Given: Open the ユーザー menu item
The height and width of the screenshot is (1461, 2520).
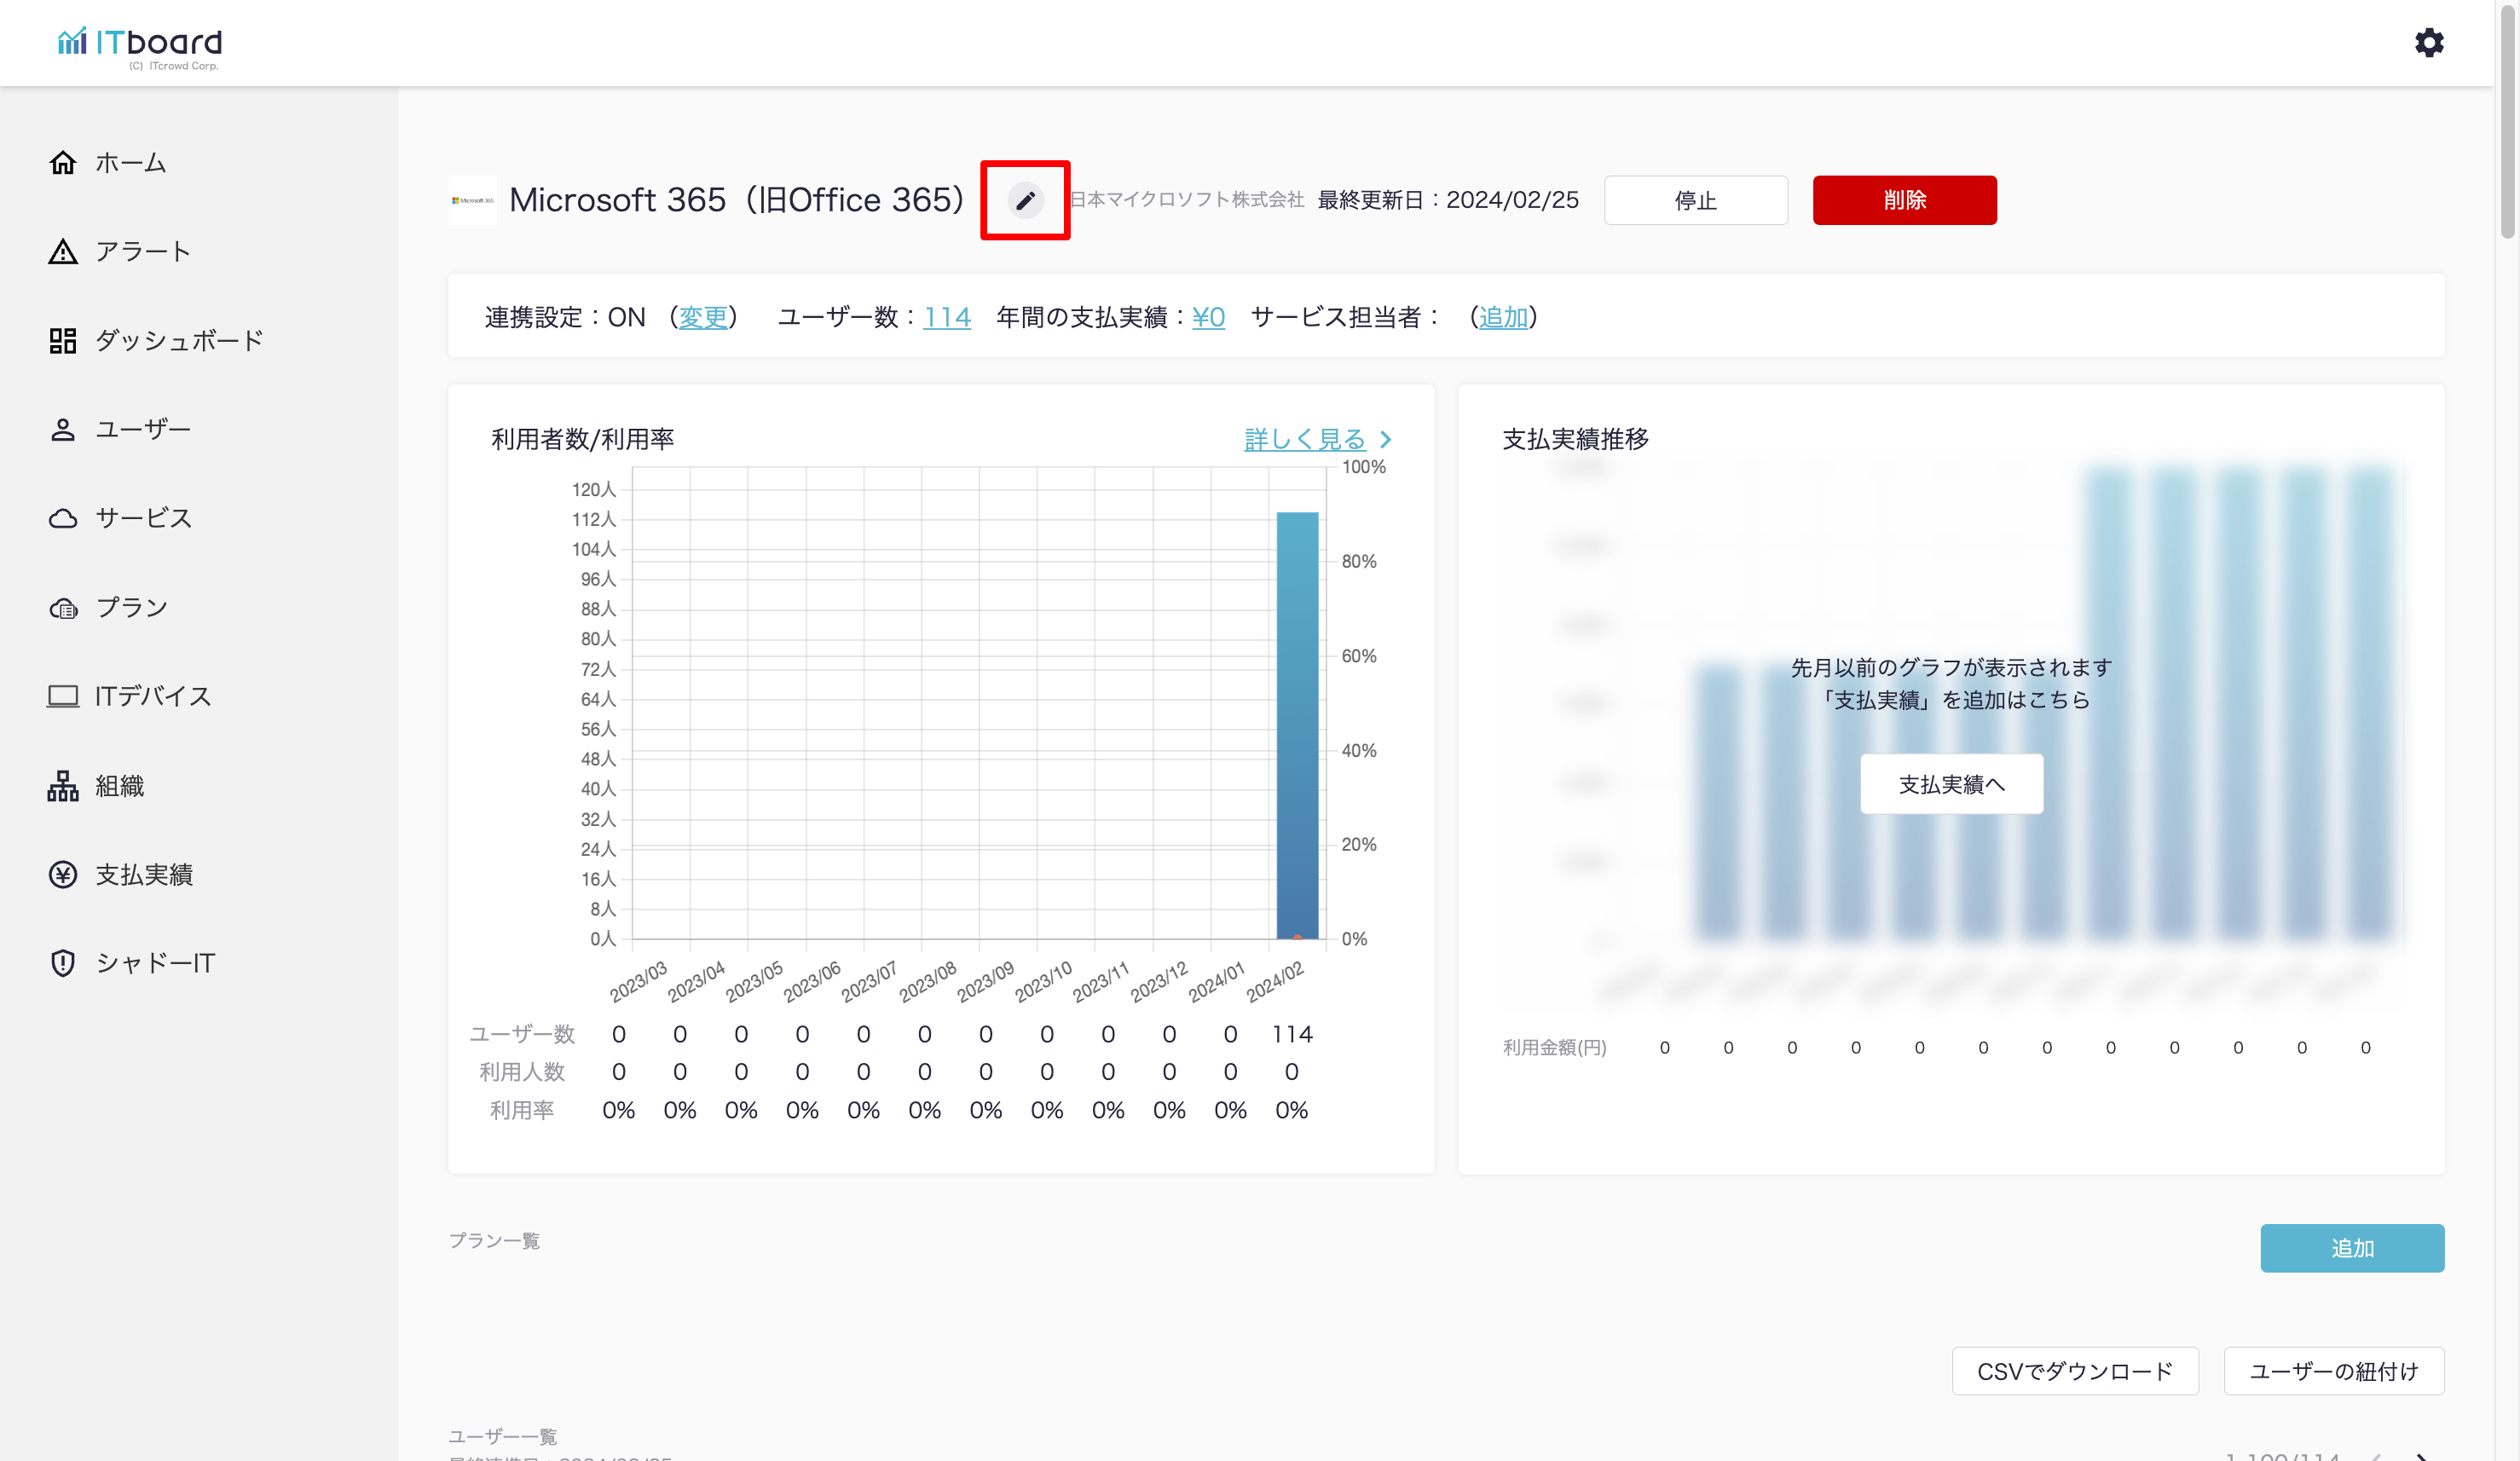Looking at the screenshot, I should [x=142, y=430].
